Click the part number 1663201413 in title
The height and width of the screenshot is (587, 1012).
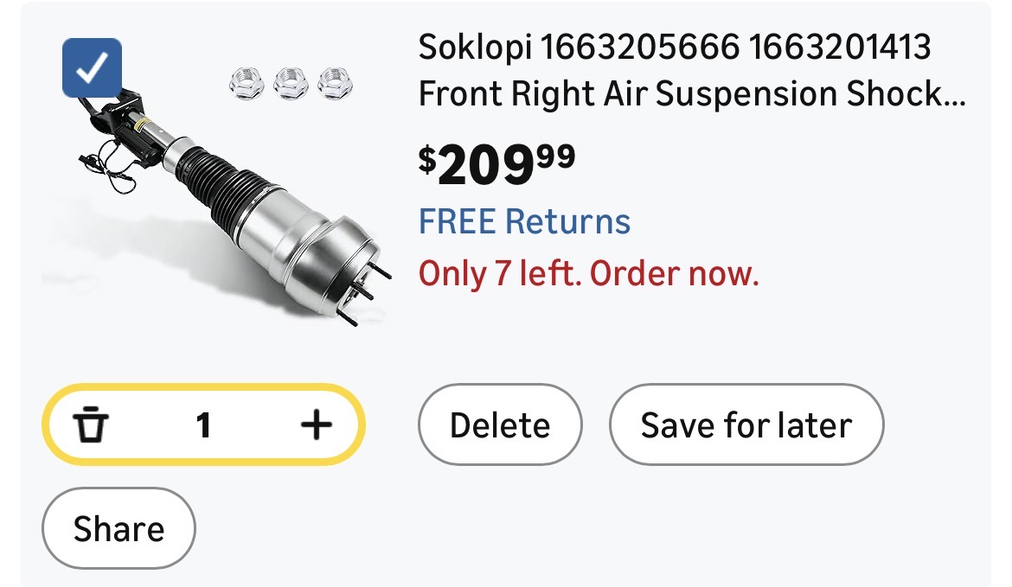click(x=841, y=47)
